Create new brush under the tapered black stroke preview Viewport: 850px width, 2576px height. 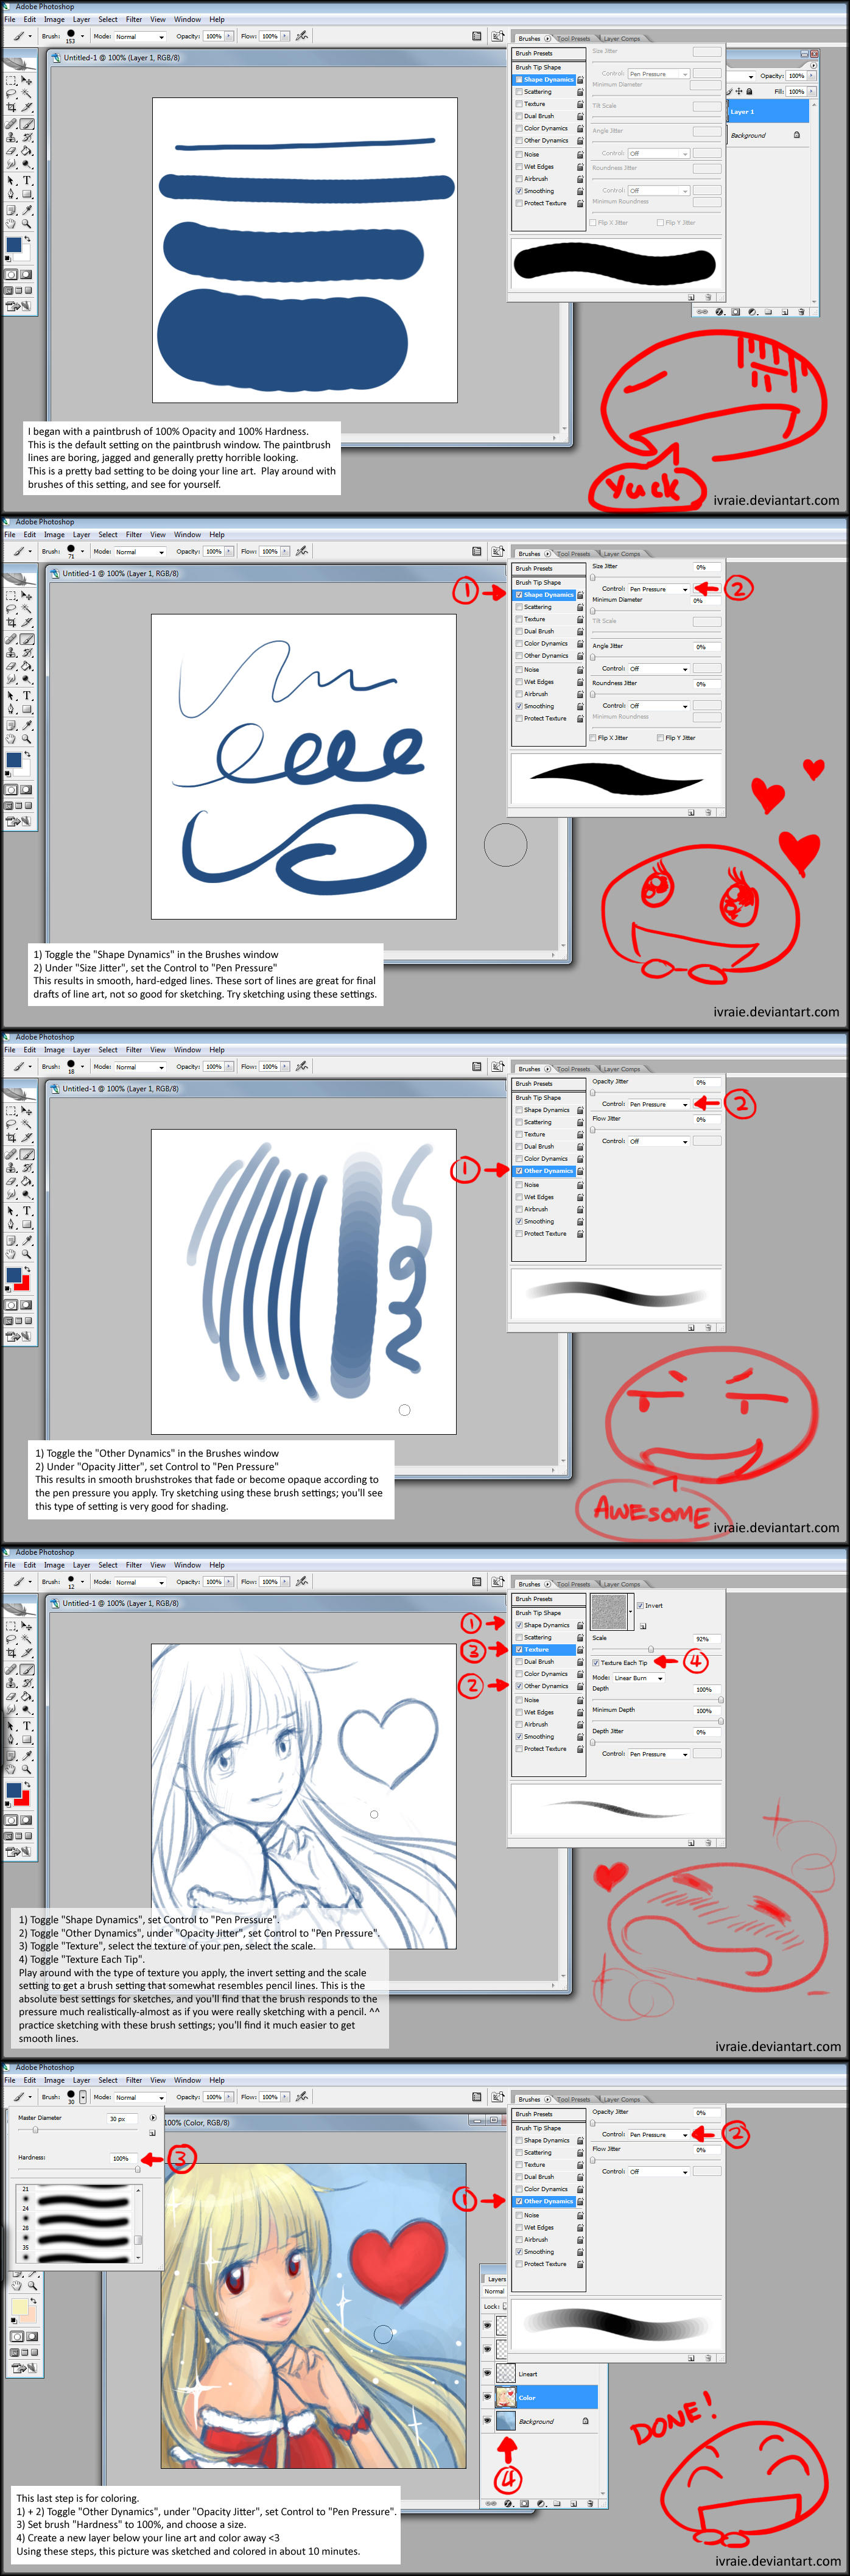pyautogui.click(x=691, y=812)
